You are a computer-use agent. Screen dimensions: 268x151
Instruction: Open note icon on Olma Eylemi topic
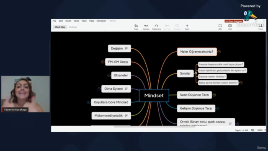pos(126,89)
